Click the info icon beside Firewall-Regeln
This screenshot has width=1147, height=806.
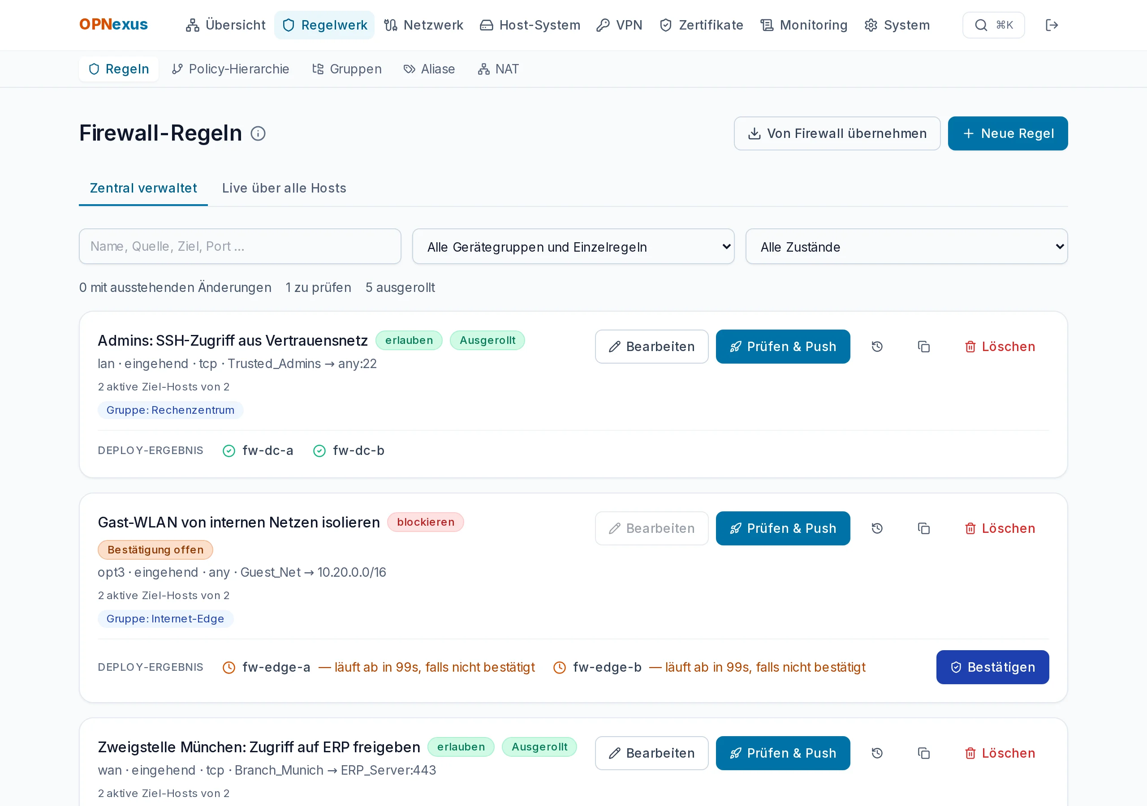pyautogui.click(x=258, y=133)
